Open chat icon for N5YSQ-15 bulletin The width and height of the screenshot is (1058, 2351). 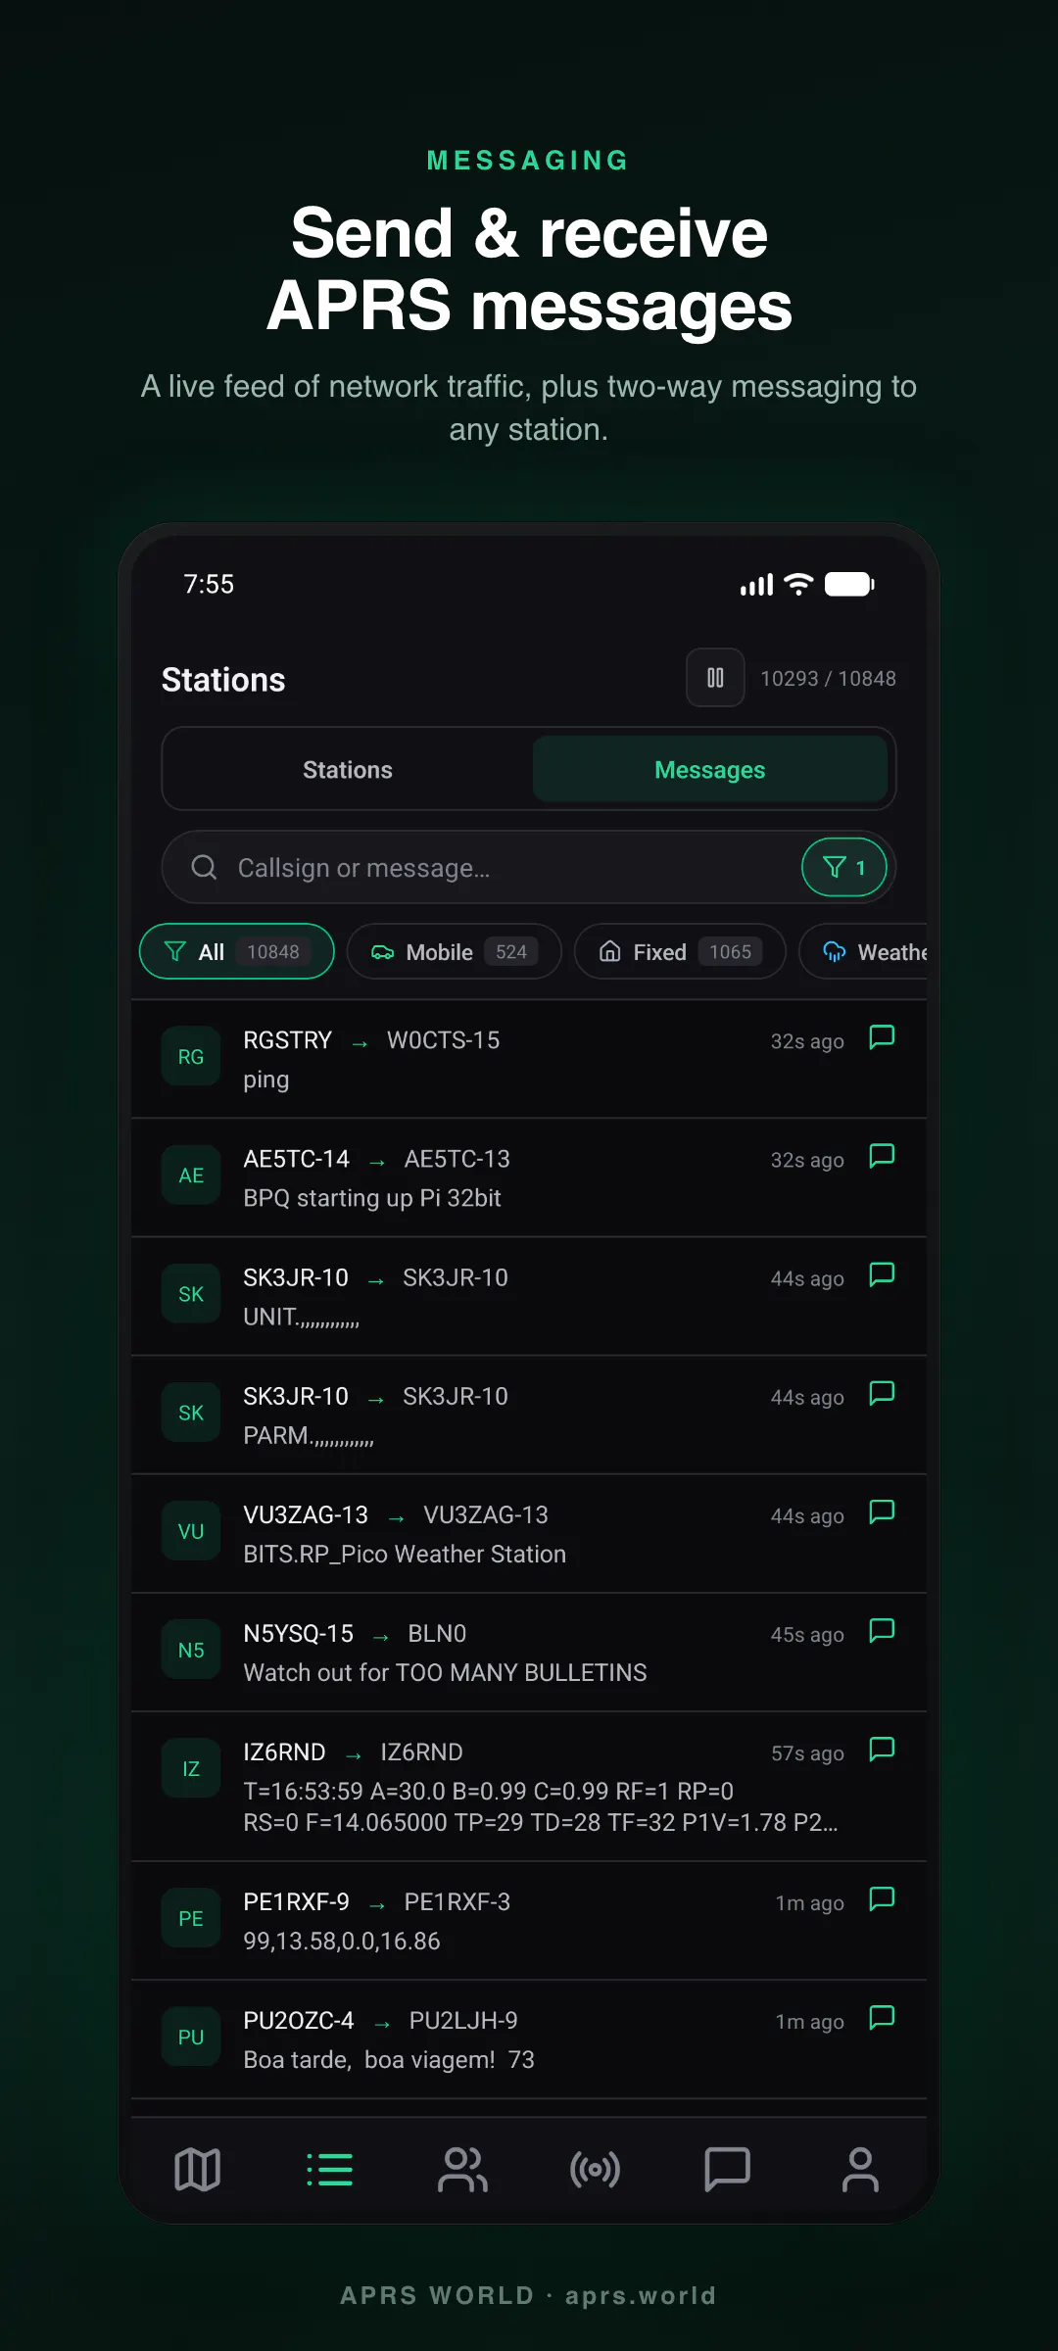pyautogui.click(x=882, y=1630)
